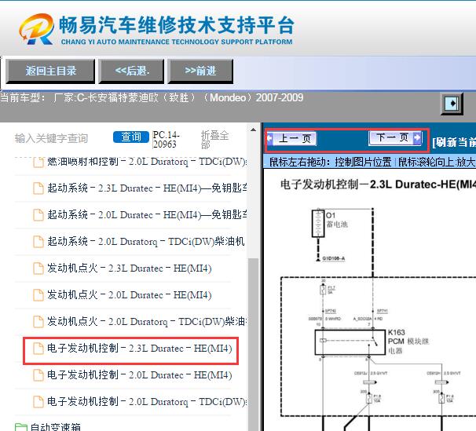Click the K163 PCM 模块继电器 relay box
Viewport: 476px width, 431px height.
(349, 342)
